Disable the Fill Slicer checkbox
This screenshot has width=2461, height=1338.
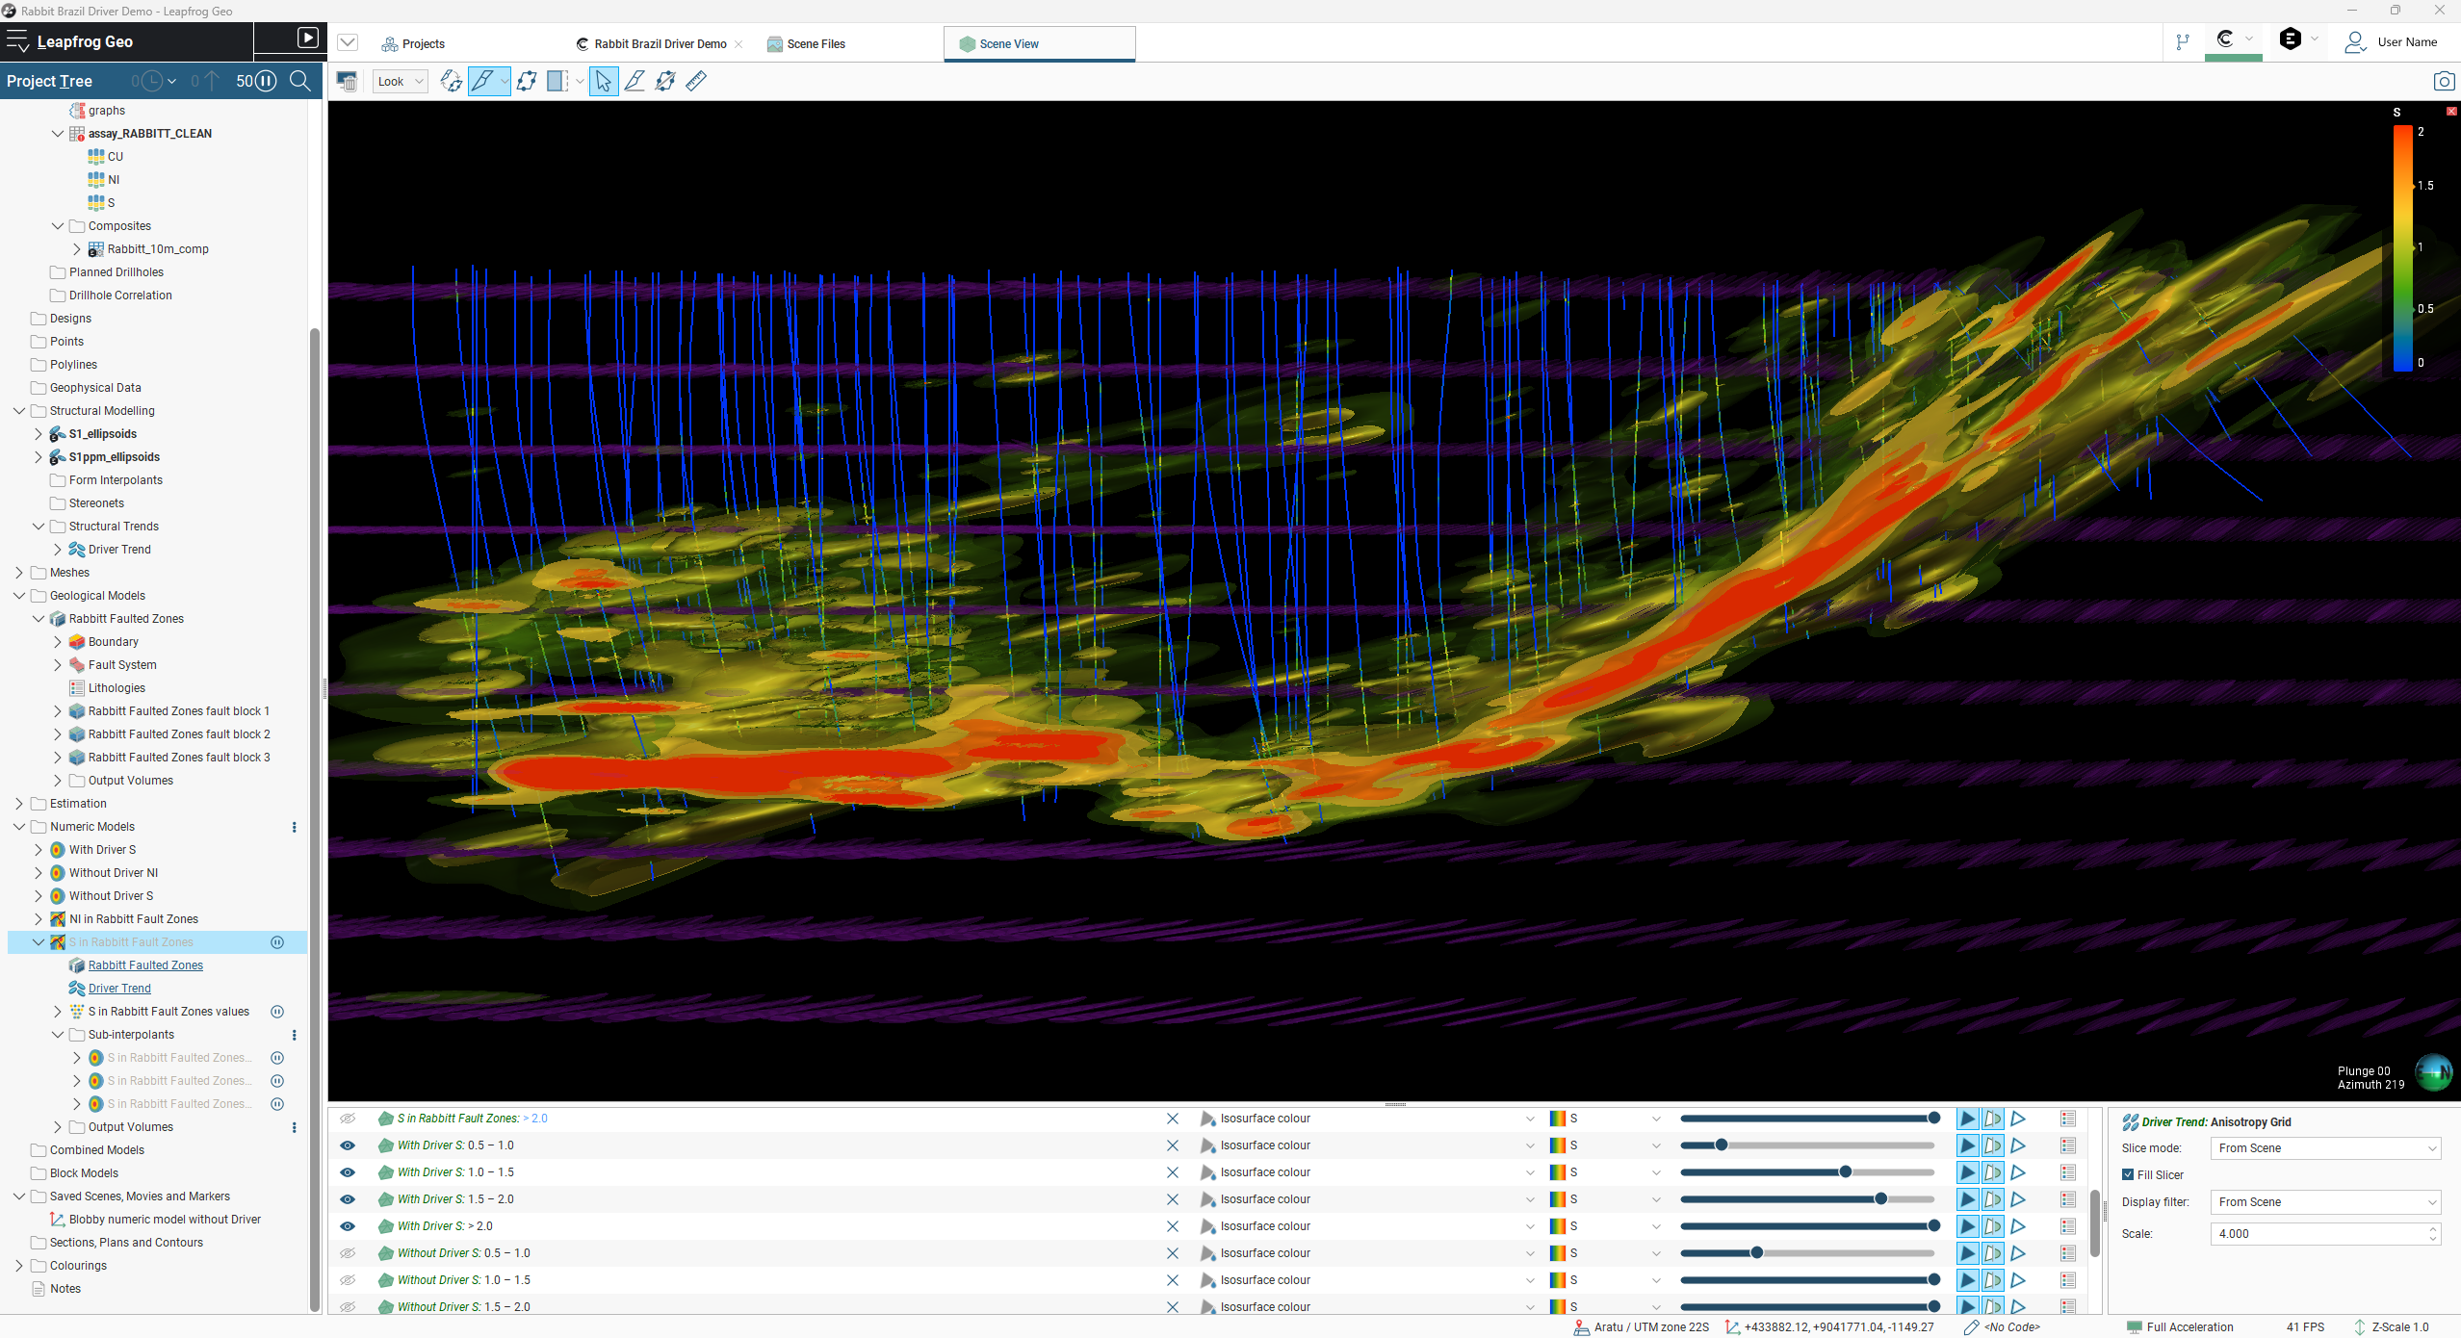[2128, 1174]
